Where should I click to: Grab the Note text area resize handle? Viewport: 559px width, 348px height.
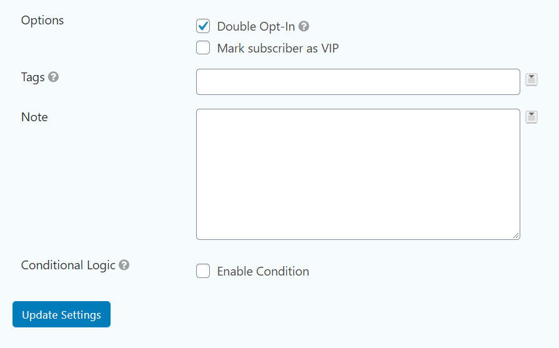tap(516, 236)
